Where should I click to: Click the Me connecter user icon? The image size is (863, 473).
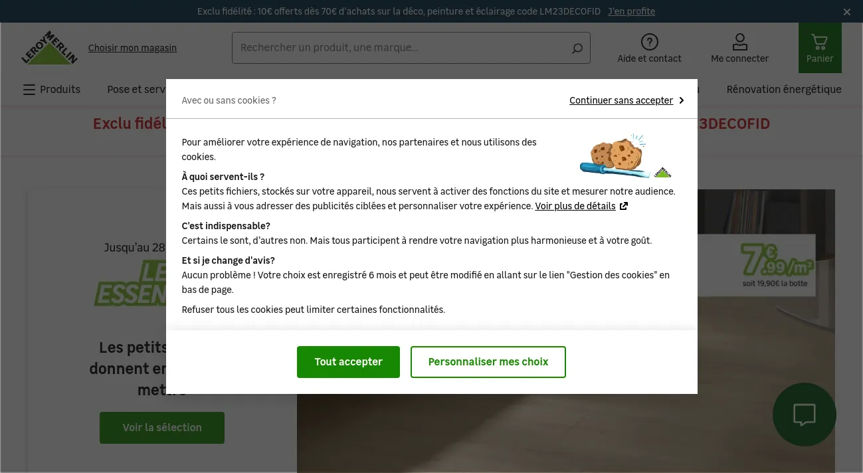pyautogui.click(x=739, y=43)
